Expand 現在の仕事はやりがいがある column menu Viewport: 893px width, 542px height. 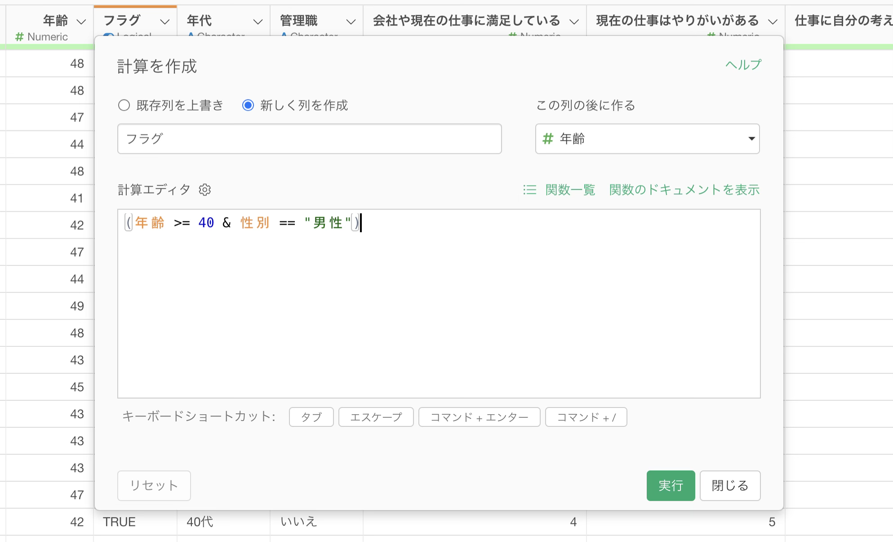pos(773,21)
